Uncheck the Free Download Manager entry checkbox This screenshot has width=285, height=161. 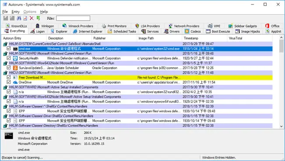(x=8, y=77)
